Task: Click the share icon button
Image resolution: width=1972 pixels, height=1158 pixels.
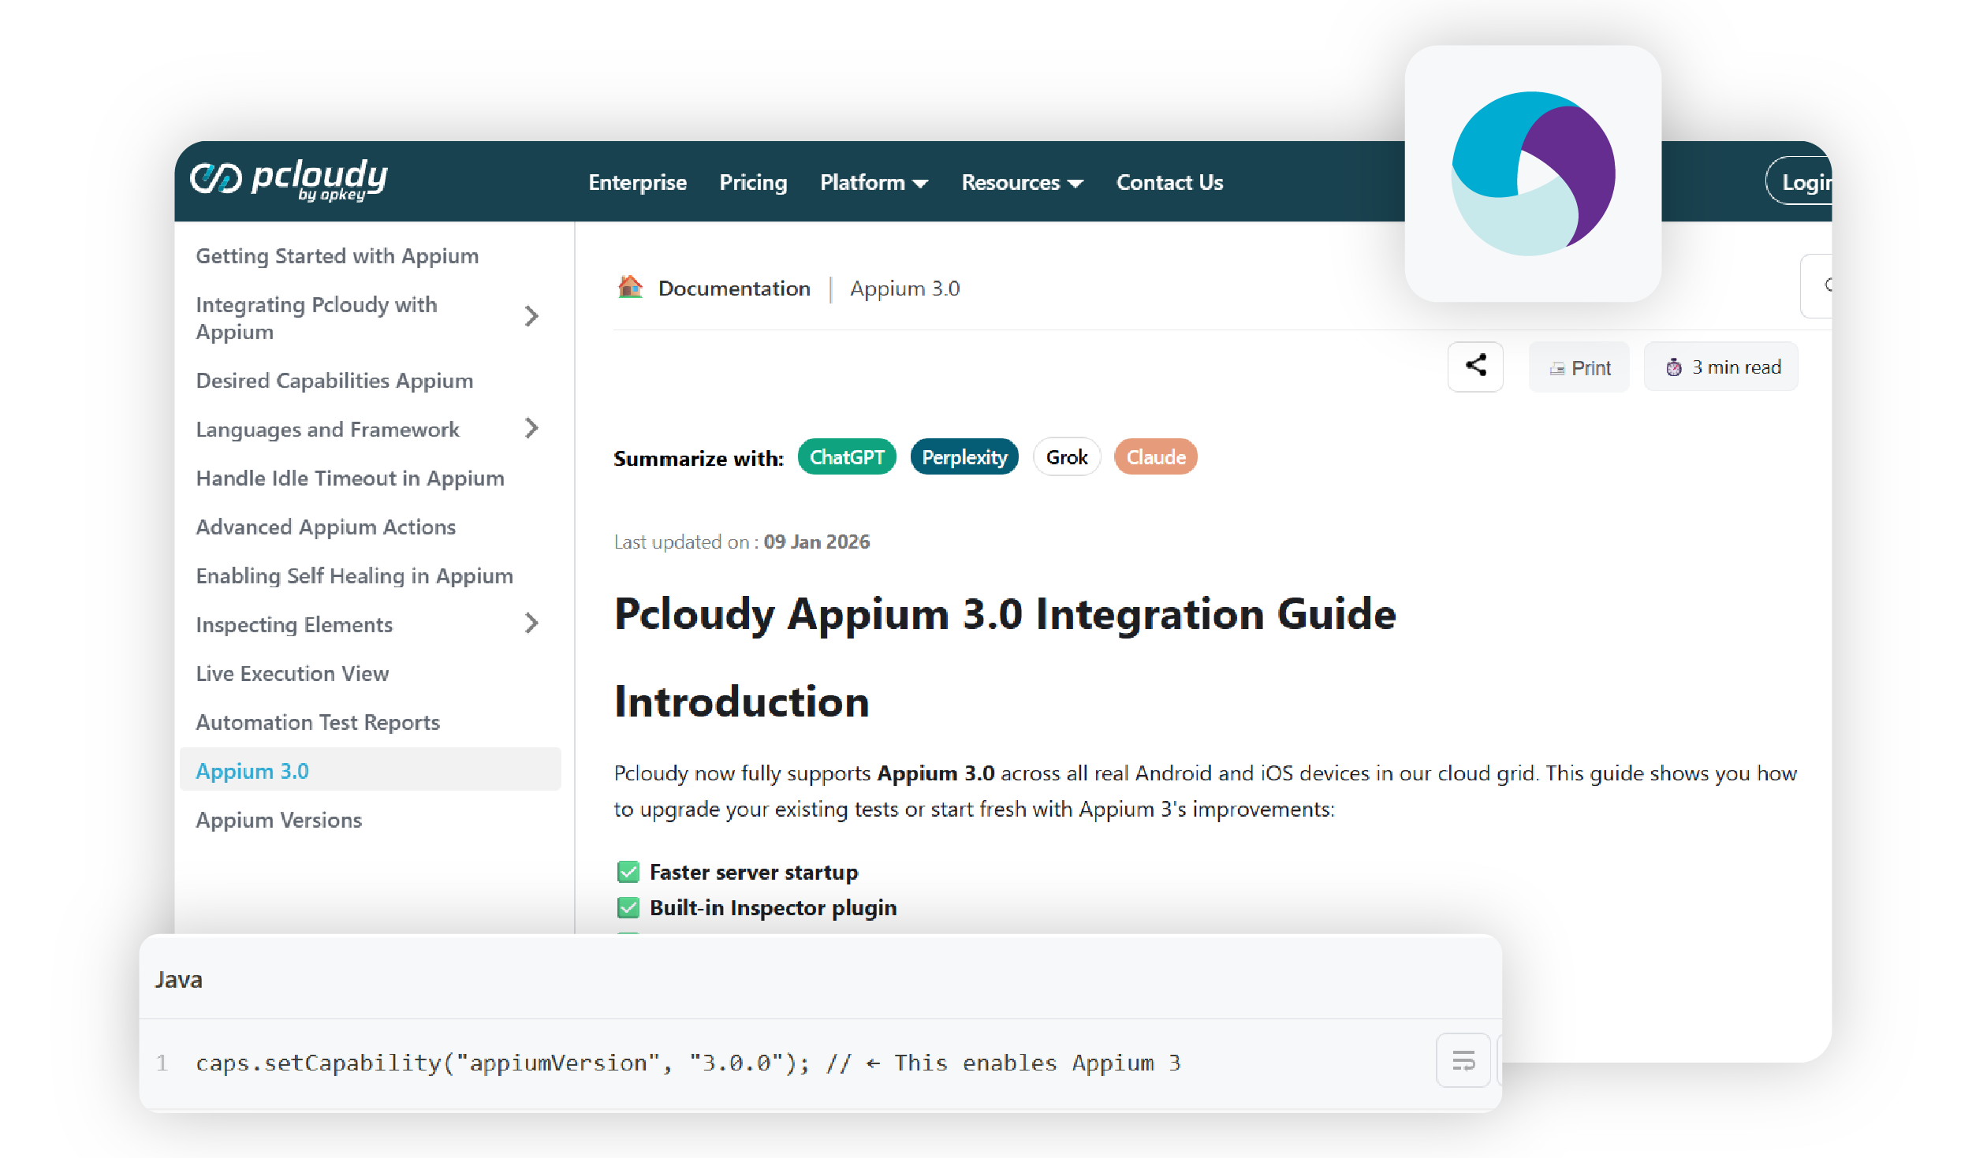Action: tap(1475, 366)
